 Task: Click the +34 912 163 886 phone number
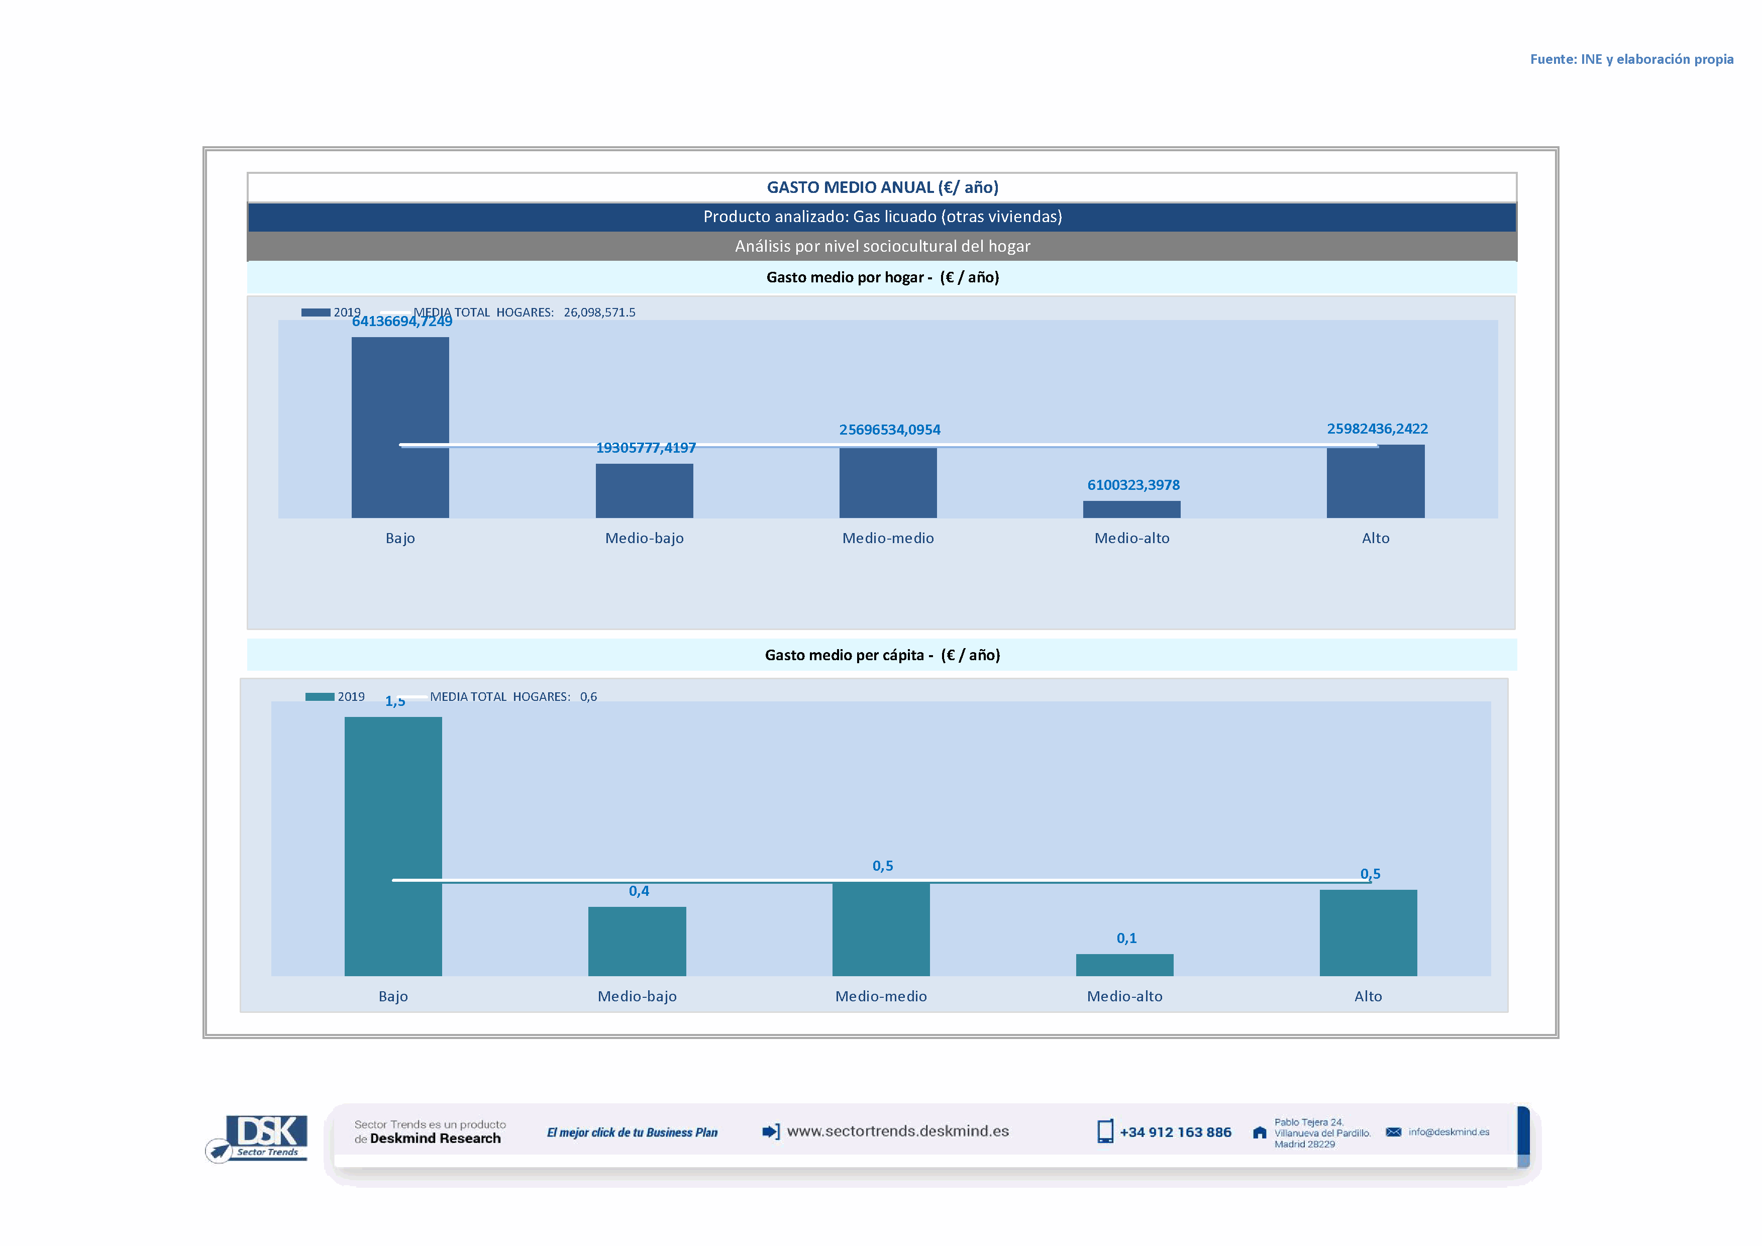[1175, 1132]
